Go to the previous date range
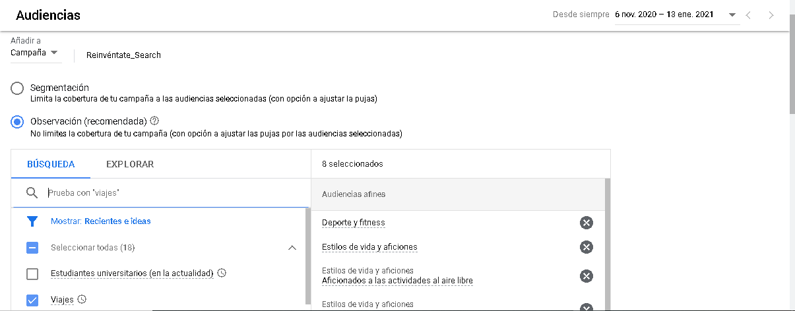The image size is (795, 311). 749,14
